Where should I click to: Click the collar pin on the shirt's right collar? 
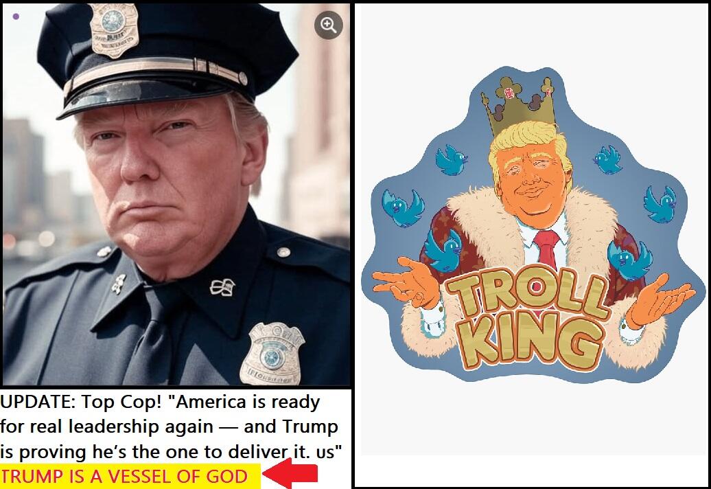222,286
